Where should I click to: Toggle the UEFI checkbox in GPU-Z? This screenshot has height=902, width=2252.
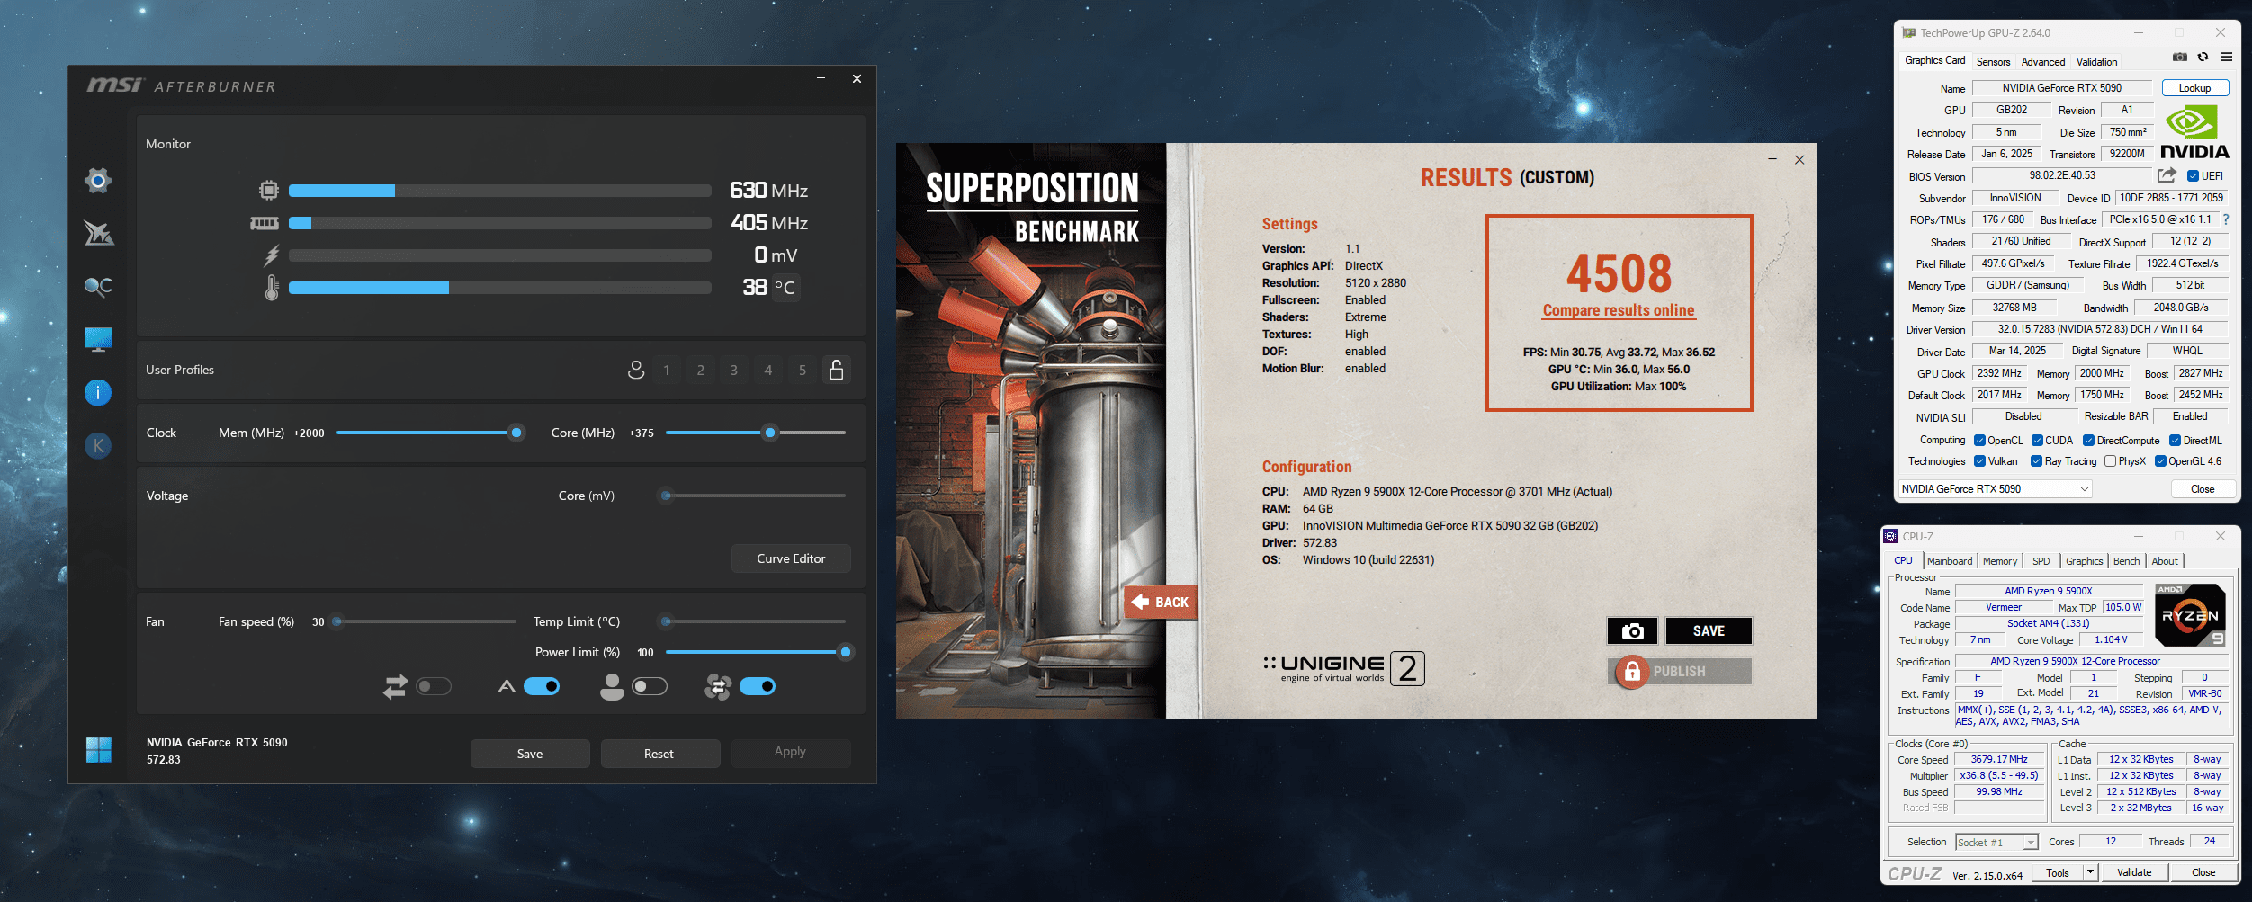2194,176
